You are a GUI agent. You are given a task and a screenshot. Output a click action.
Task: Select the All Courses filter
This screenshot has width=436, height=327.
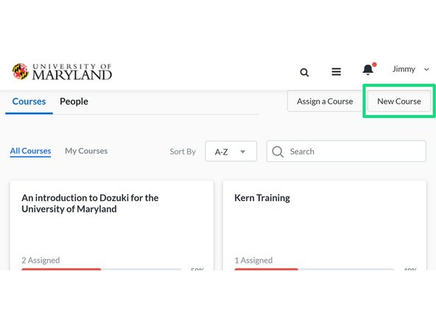click(31, 151)
